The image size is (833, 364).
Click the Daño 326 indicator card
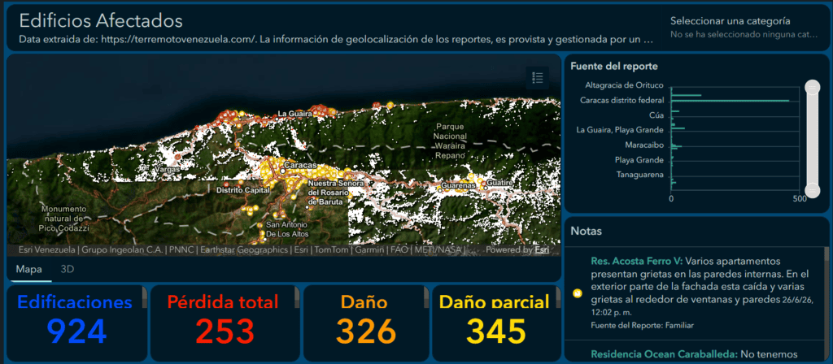coord(366,323)
